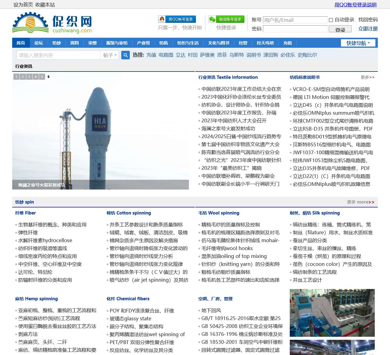The height and width of the screenshot is (355, 390).
Task: Click hot search keyword 电路图
Action: (166, 55)
